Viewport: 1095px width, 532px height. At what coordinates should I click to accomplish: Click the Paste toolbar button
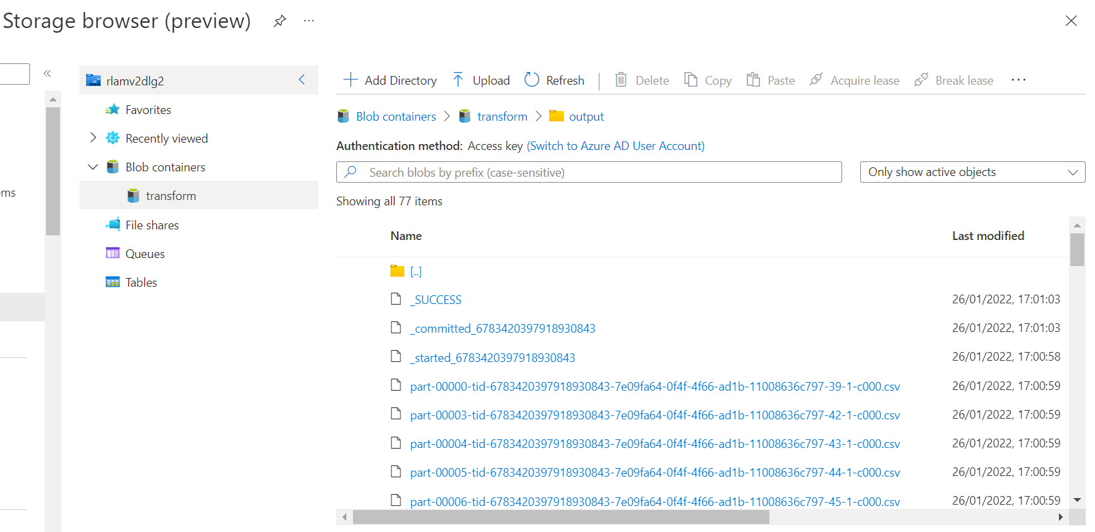771,80
